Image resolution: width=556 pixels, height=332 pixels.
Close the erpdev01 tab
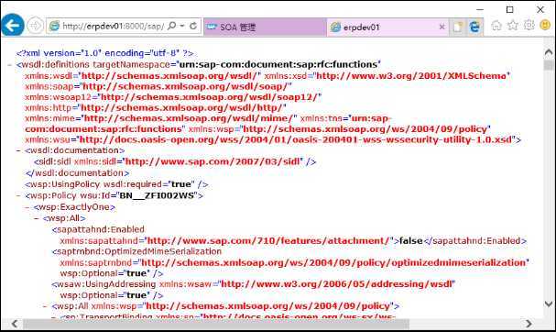coord(442,27)
